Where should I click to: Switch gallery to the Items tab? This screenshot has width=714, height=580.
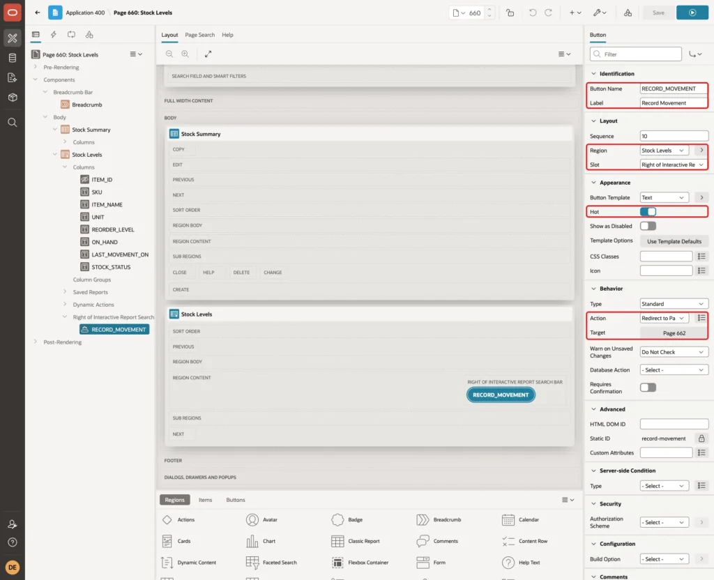click(206, 500)
